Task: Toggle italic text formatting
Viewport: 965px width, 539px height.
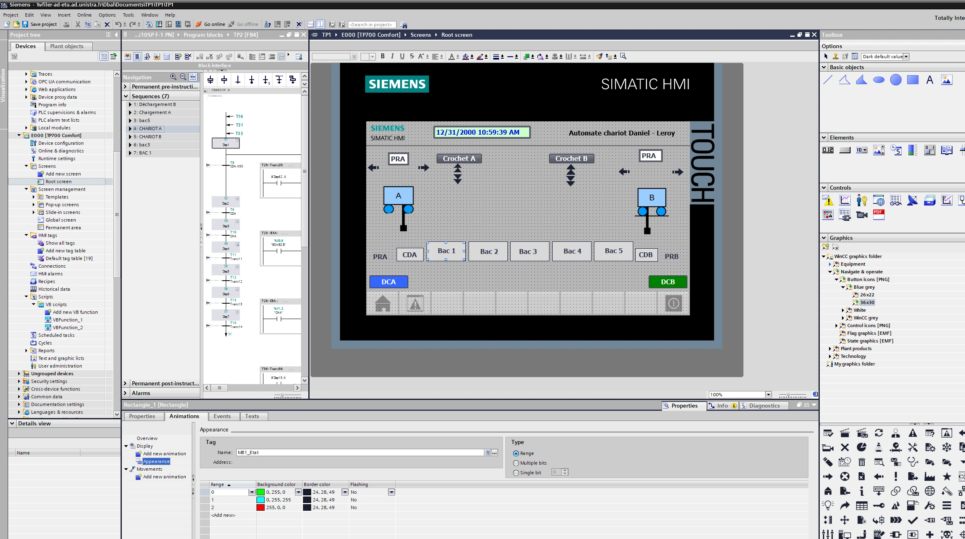Action: [x=392, y=56]
